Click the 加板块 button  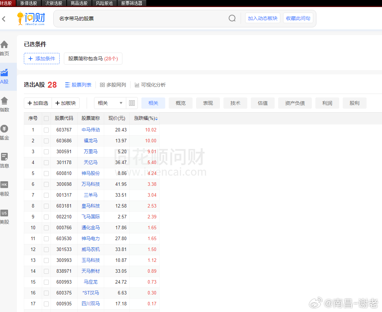(x=66, y=103)
